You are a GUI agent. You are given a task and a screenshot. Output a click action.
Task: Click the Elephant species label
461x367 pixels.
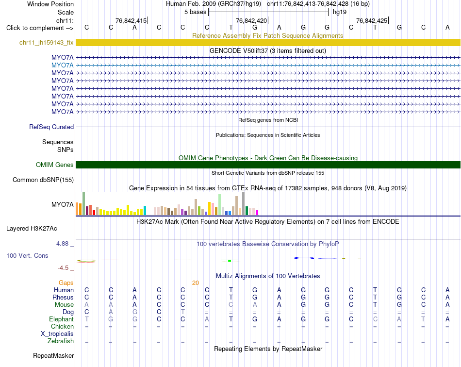[61, 319]
